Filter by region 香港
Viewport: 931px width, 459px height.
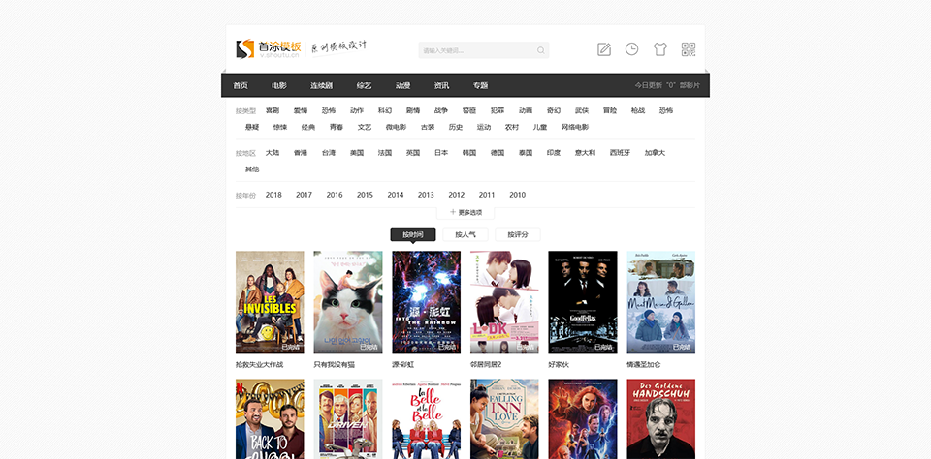(301, 153)
